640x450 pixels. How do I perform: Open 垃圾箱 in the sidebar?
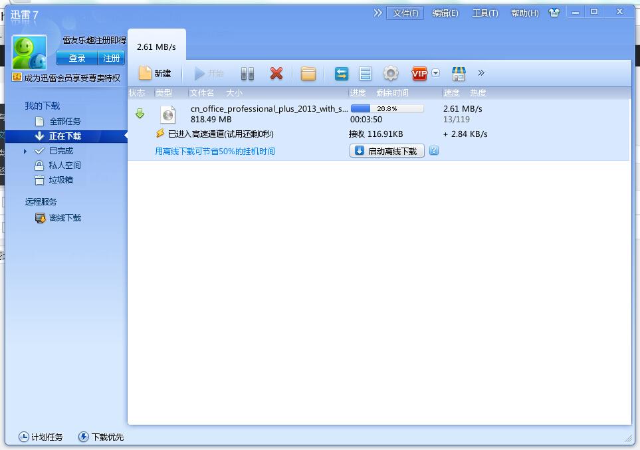pos(61,180)
